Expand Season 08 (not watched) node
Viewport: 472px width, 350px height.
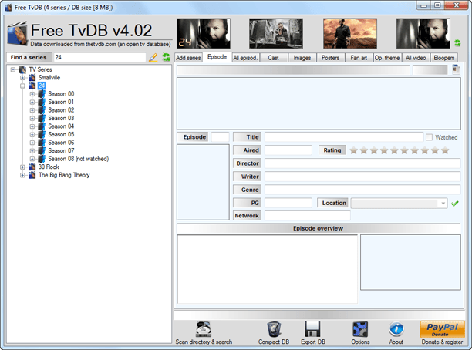tap(32, 159)
